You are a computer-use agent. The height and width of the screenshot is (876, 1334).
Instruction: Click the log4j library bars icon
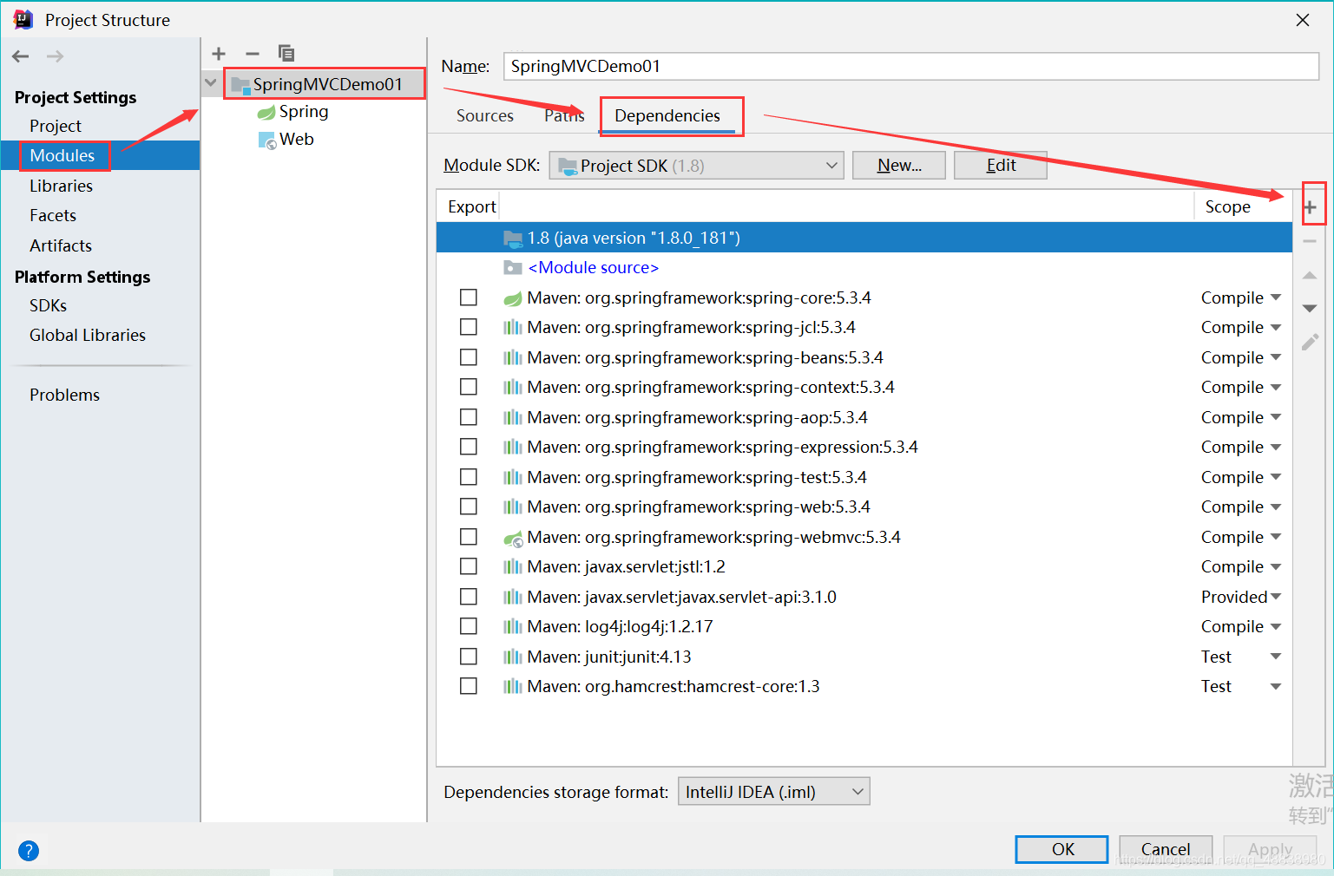click(513, 627)
